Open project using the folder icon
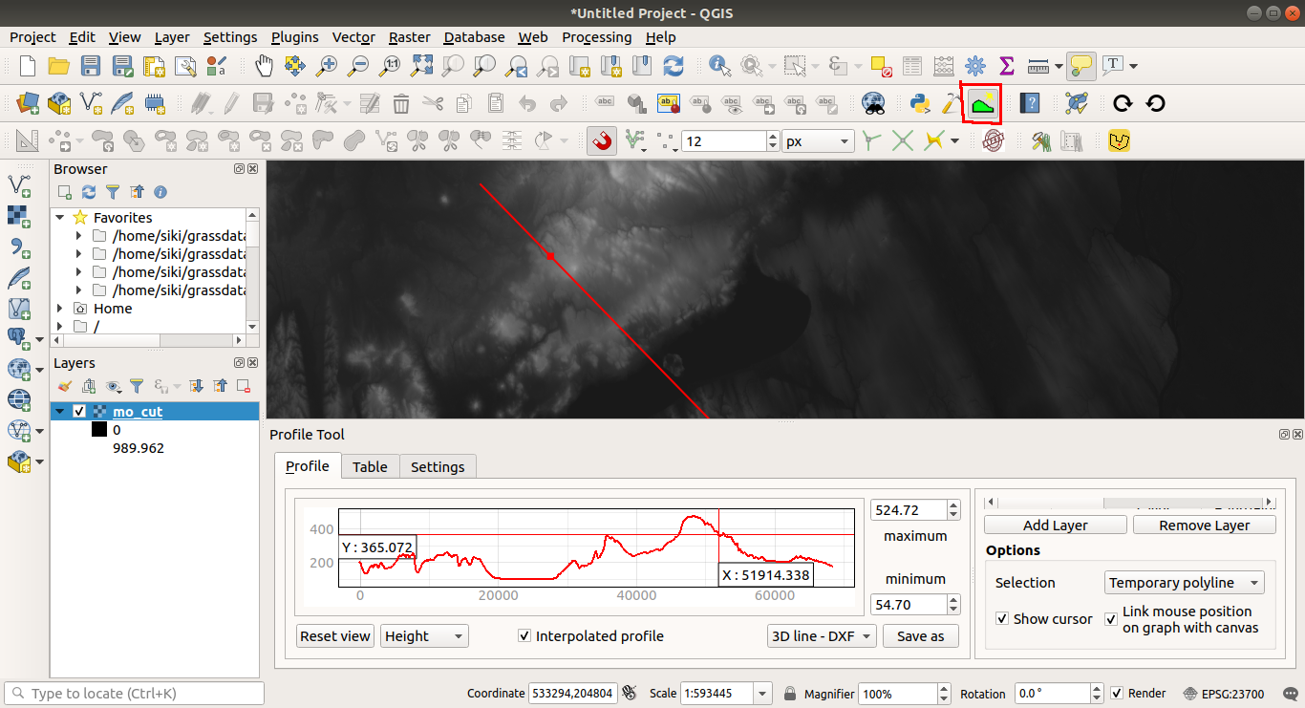This screenshot has height=708, width=1305. click(59, 66)
